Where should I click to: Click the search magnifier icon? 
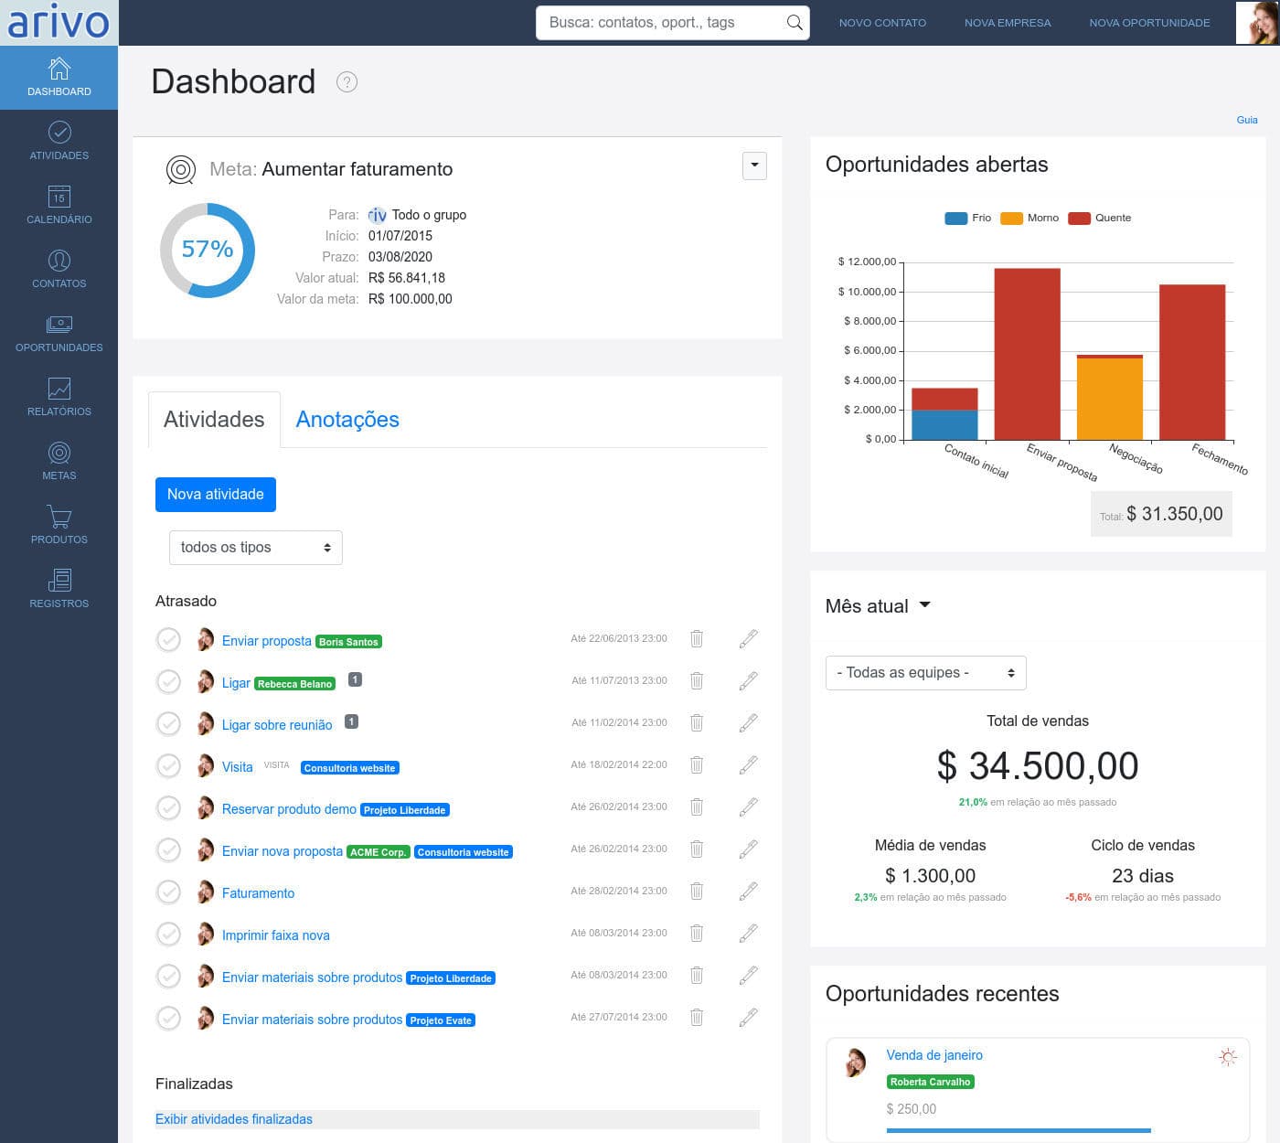pos(795,23)
